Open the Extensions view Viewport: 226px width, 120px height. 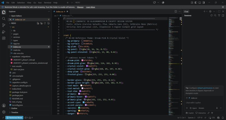click(4, 38)
